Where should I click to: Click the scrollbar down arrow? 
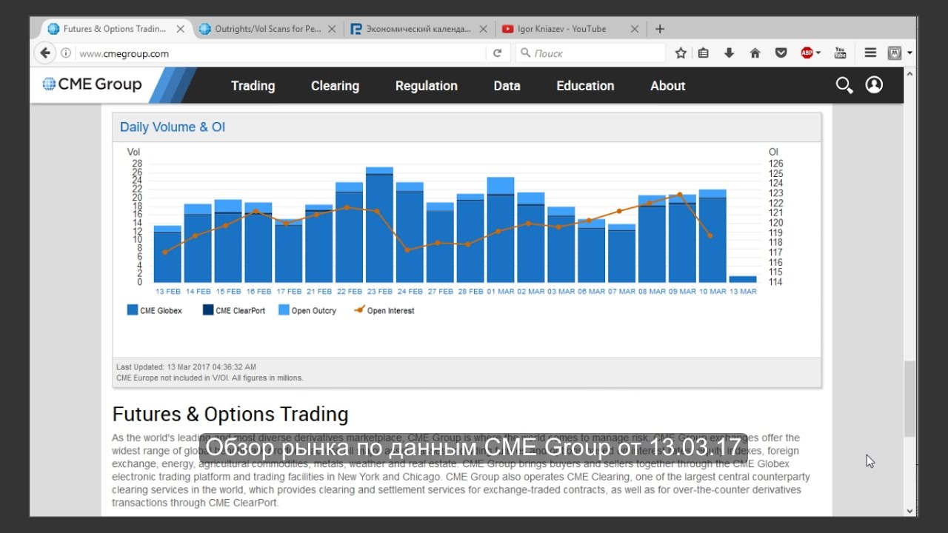click(909, 511)
